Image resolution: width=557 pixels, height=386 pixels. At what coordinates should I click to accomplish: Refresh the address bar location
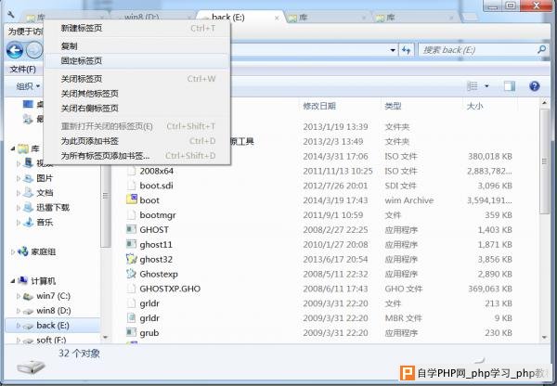407,50
